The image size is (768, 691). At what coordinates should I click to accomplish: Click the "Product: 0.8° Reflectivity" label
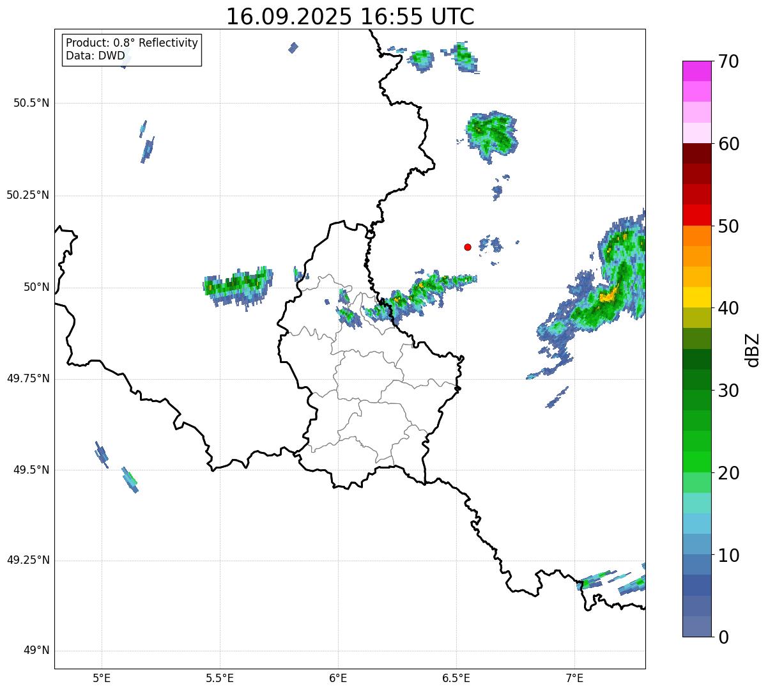[132, 43]
